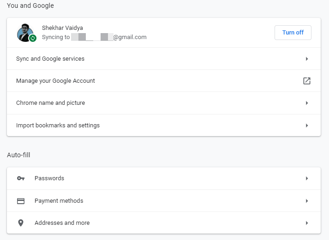
Task: Expand the Payment methods arrow
Action: (307, 201)
